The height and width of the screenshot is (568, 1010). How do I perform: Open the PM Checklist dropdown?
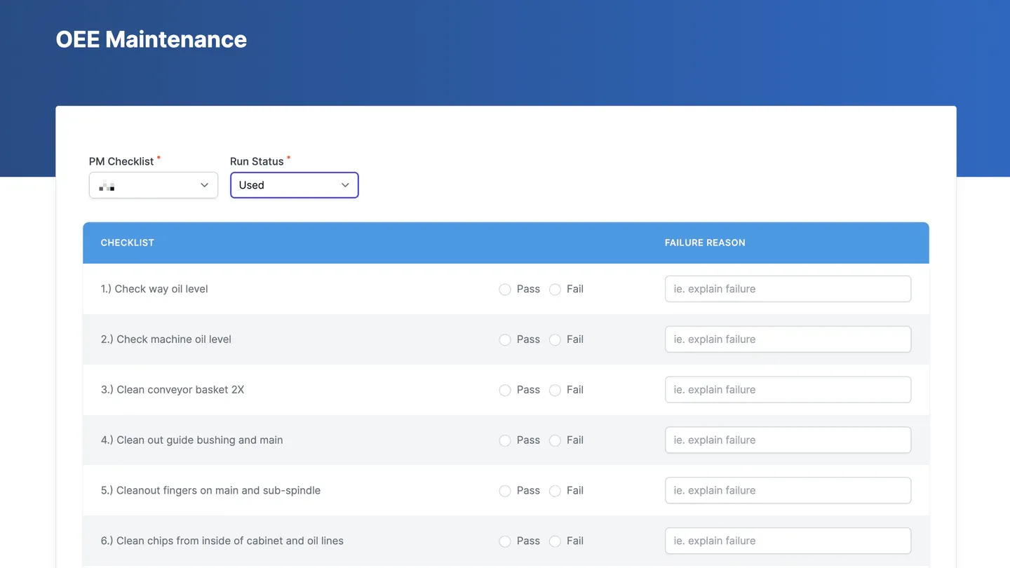tap(154, 185)
